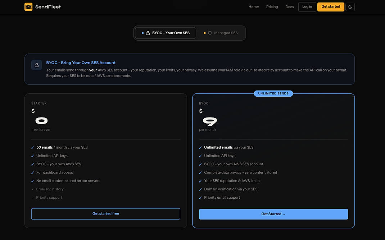Click the checkmark beside 'No email content stored'
The image size is (385, 240).
click(33, 181)
